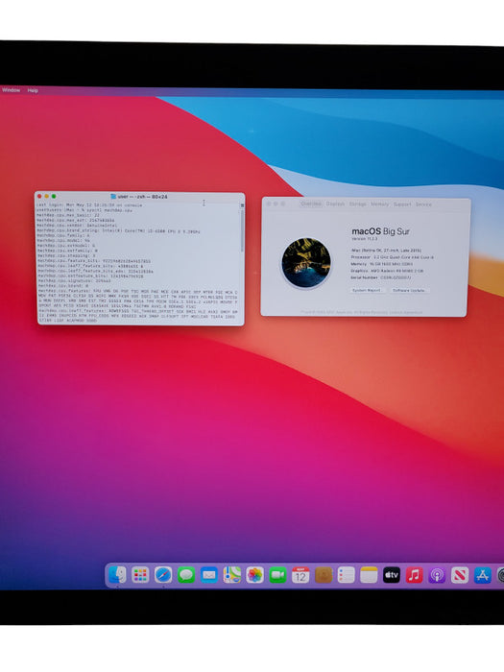Click the System Report button
This screenshot has height=672, width=504.
click(x=367, y=290)
